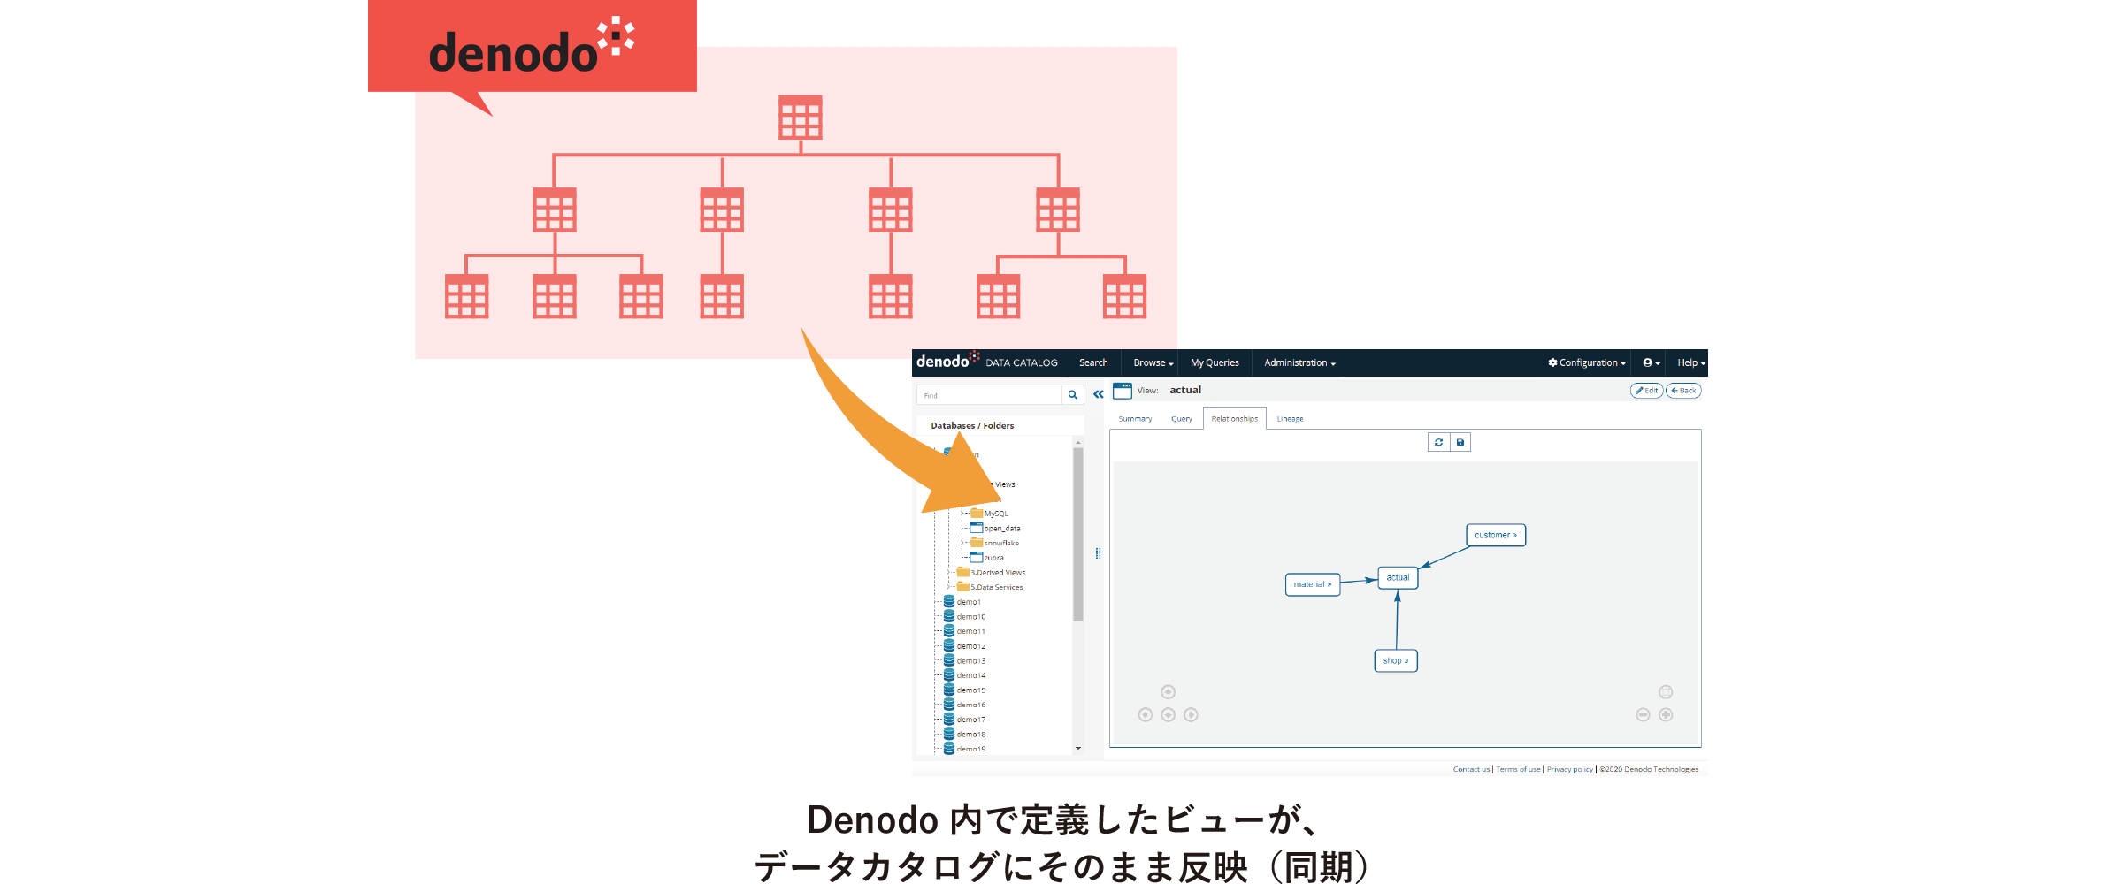Zoom in the diagram with the plus icon
This screenshot has width=2123, height=884.
1666,714
